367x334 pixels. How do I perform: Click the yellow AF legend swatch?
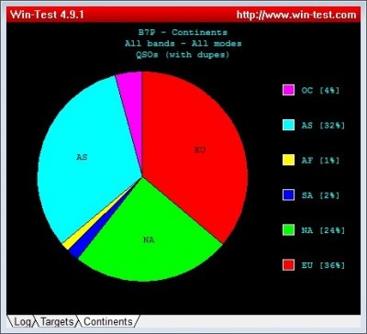pyautogui.click(x=288, y=160)
